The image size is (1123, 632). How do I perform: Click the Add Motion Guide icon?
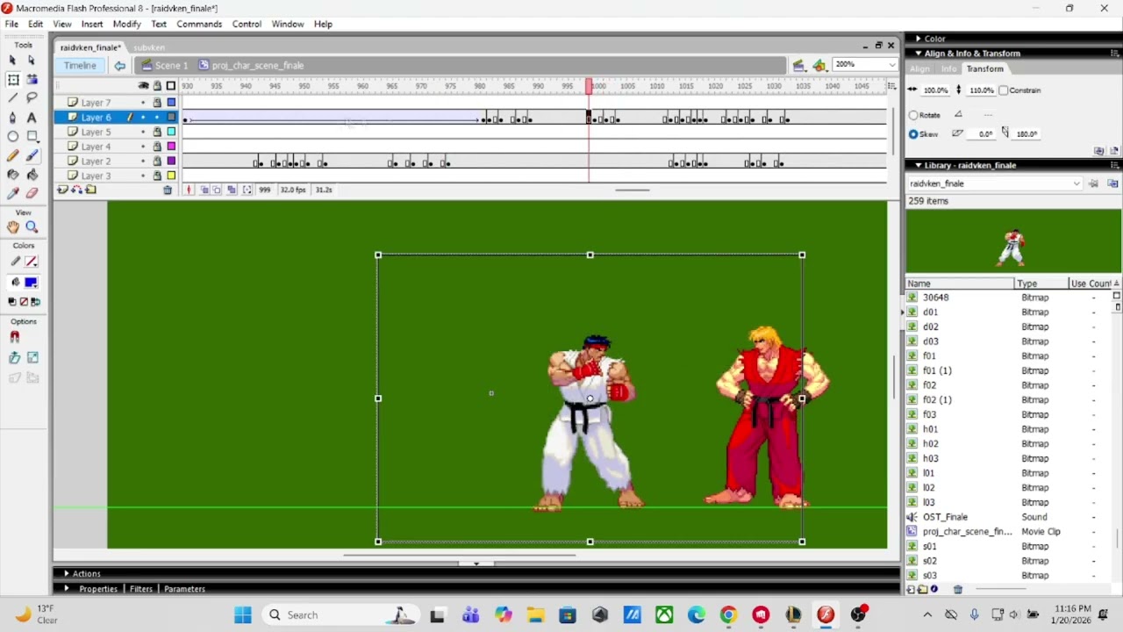[x=76, y=190]
